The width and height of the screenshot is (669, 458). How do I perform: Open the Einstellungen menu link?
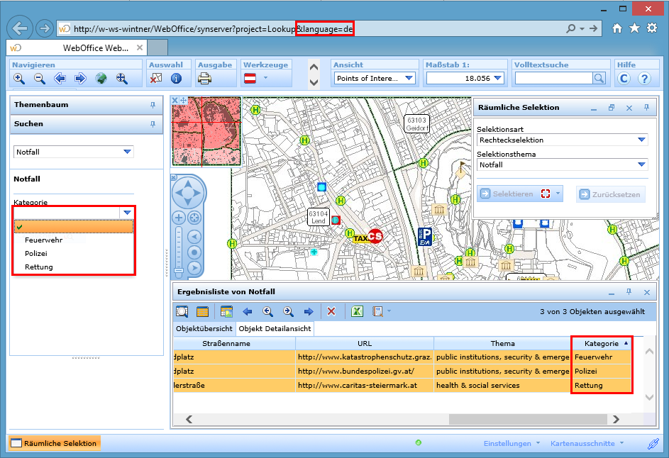(507, 443)
